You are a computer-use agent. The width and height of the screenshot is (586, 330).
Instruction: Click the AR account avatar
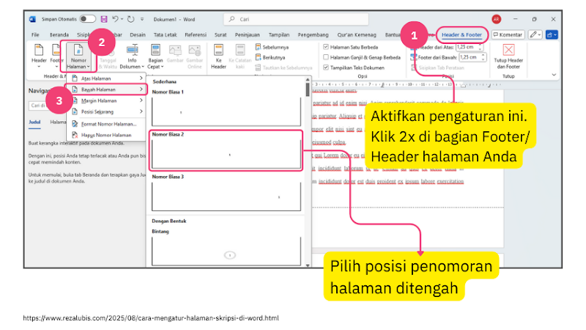497,19
